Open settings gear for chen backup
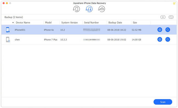Screen dimensions: 178x108 160,39
